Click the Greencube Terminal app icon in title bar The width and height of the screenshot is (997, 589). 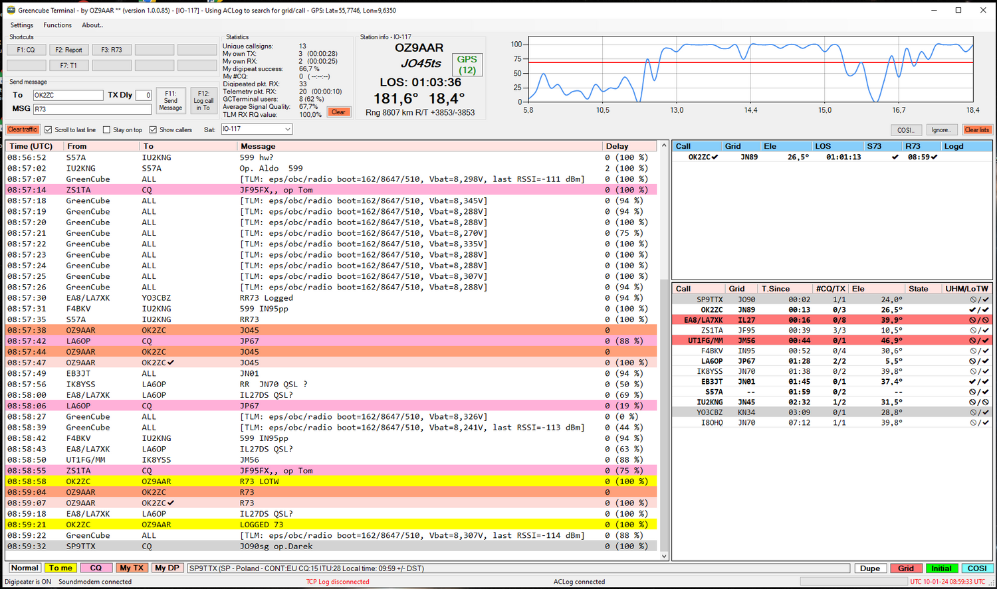coord(11,10)
